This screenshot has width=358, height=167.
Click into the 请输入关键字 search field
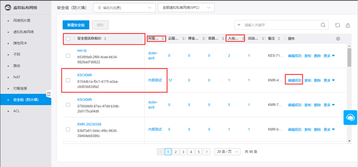pyautogui.click(x=281, y=25)
